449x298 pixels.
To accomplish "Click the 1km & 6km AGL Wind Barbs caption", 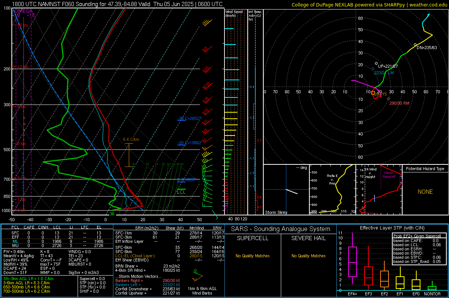I will point(202,291).
